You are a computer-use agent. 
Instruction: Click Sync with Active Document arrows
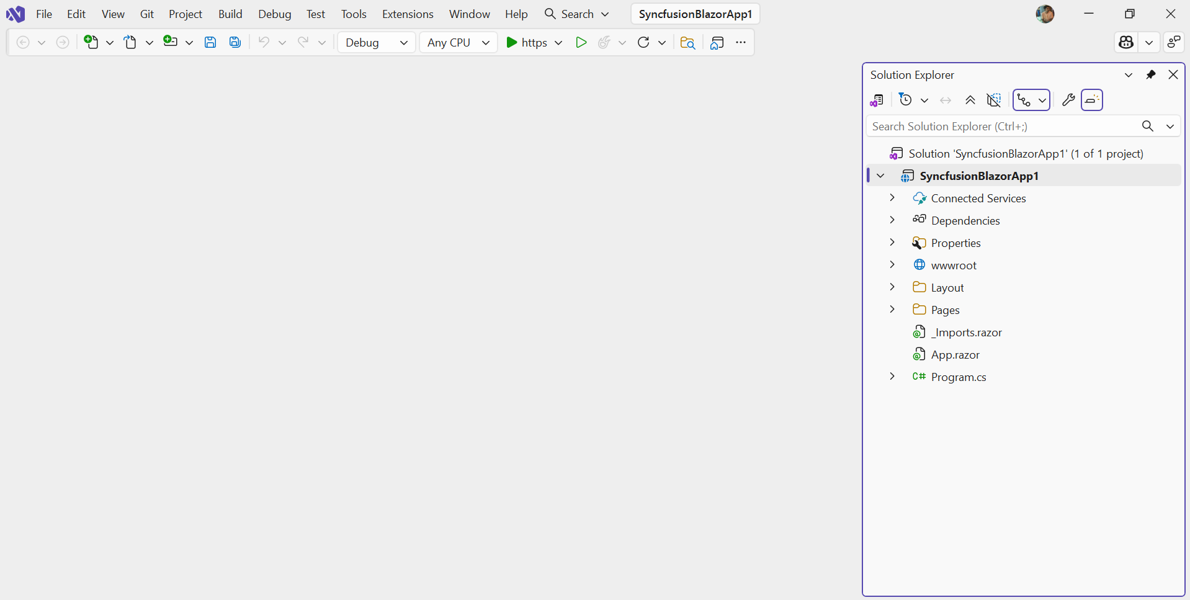click(x=946, y=100)
